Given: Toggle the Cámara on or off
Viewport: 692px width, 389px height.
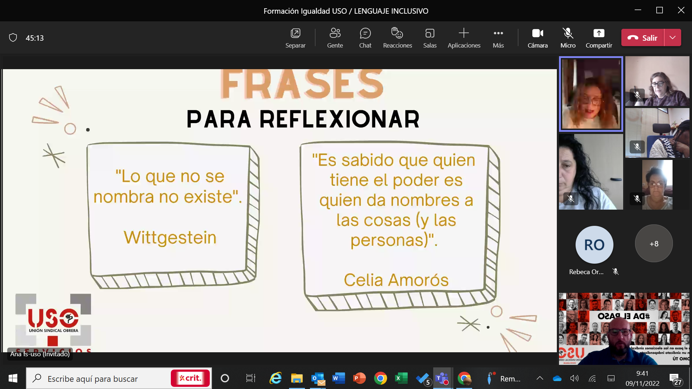Looking at the screenshot, I should (x=537, y=37).
